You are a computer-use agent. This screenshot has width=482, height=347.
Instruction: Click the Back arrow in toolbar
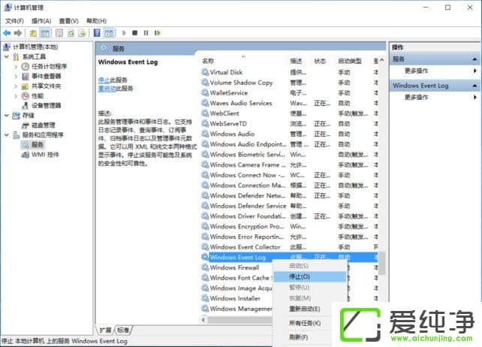(7, 32)
